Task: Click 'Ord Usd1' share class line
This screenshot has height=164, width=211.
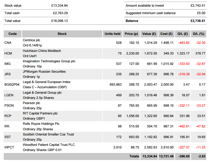Action: [29, 56]
